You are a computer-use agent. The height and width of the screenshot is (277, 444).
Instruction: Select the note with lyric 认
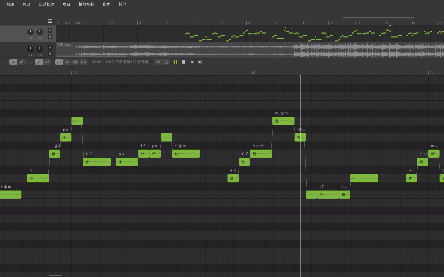[186, 154]
